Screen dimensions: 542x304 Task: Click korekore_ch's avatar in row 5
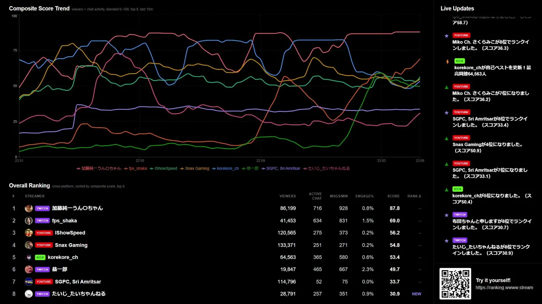pos(29,257)
